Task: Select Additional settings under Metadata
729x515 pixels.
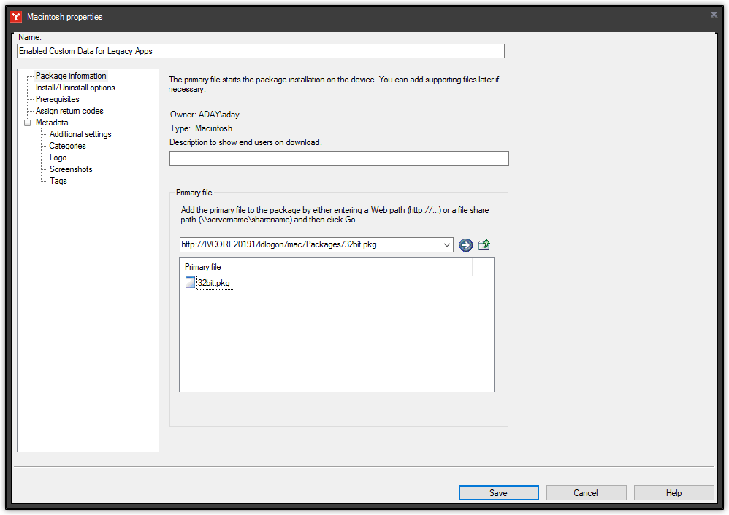Action: pos(80,133)
